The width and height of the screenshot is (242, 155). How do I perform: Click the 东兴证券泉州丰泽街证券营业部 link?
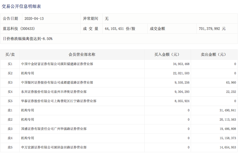54,92
